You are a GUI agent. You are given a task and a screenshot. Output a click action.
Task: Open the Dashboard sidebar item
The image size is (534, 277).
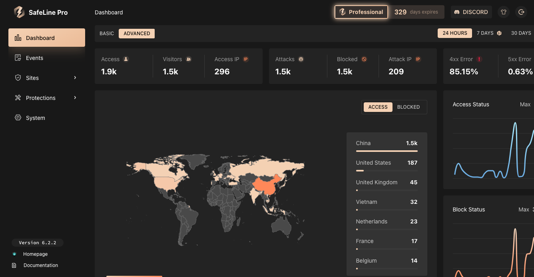(47, 38)
